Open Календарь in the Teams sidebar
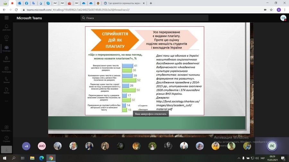Screen dimensions: 289x162 point(6,69)
